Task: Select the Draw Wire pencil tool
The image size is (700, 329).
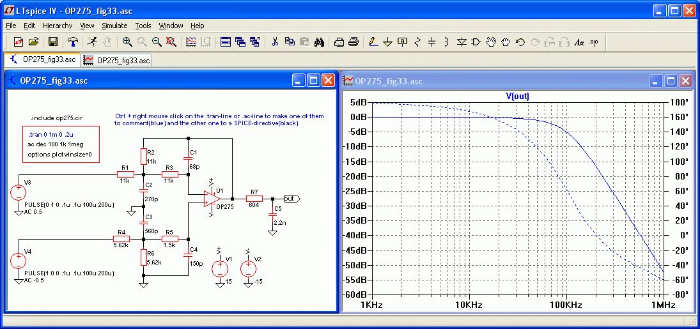Action: 373,42
